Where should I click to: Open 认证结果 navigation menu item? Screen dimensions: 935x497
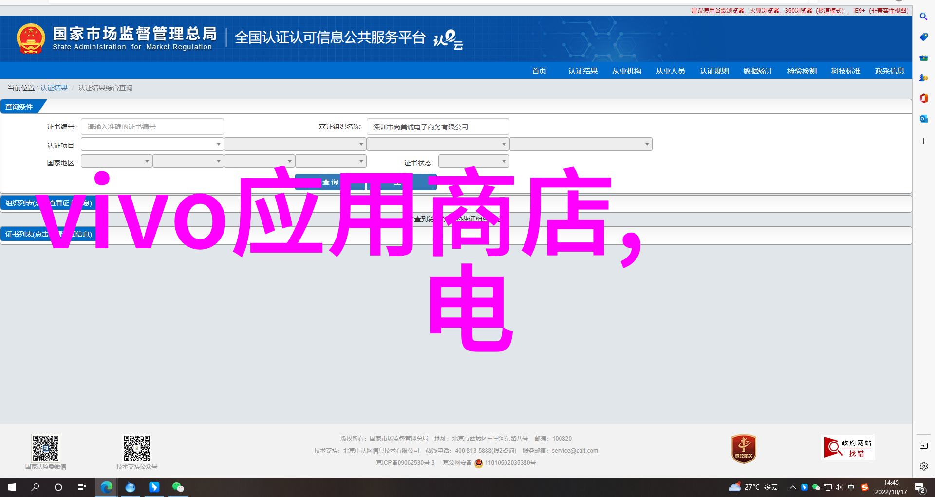583,71
